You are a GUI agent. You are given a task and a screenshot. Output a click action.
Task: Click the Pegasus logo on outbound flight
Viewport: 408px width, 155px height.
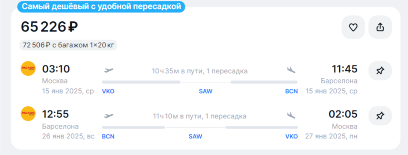[x=28, y=69]
